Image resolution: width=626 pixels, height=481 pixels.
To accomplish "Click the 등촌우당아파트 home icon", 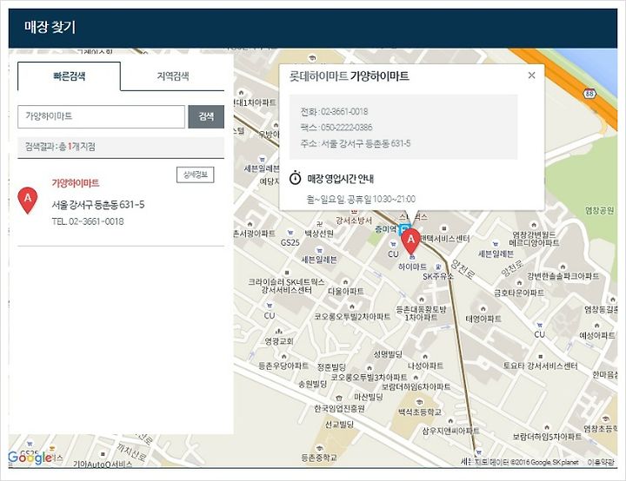I will pos(283,357).
